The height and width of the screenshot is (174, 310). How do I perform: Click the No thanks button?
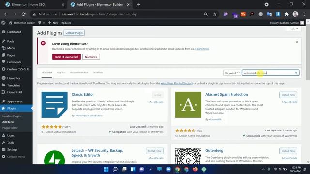[x=91, y=57]
